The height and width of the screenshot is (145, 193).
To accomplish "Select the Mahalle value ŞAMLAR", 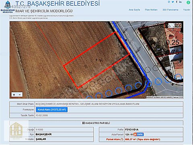I will tap(41, 139).
